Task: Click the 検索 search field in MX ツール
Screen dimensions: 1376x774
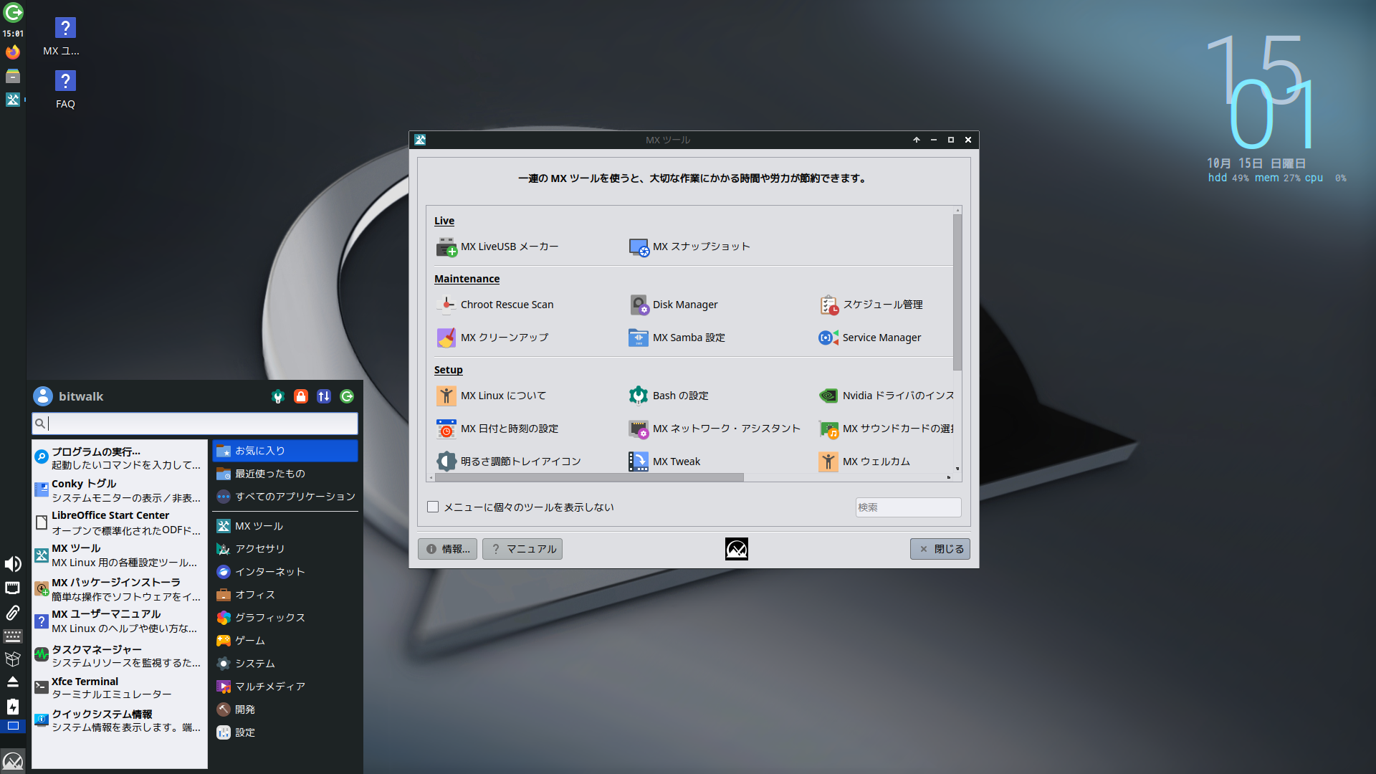Action: (x=907, y=507)
